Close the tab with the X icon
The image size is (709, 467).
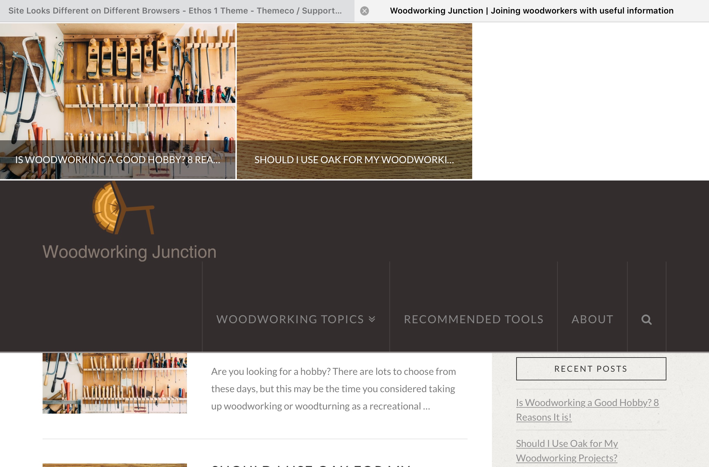[x=364, y=11]
